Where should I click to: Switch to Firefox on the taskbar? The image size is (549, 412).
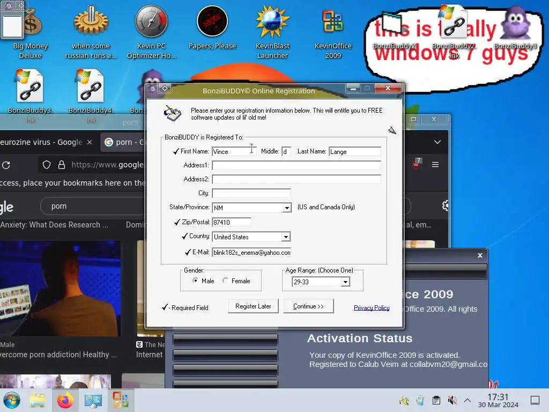pyautogui.click(x=65, y=400)
